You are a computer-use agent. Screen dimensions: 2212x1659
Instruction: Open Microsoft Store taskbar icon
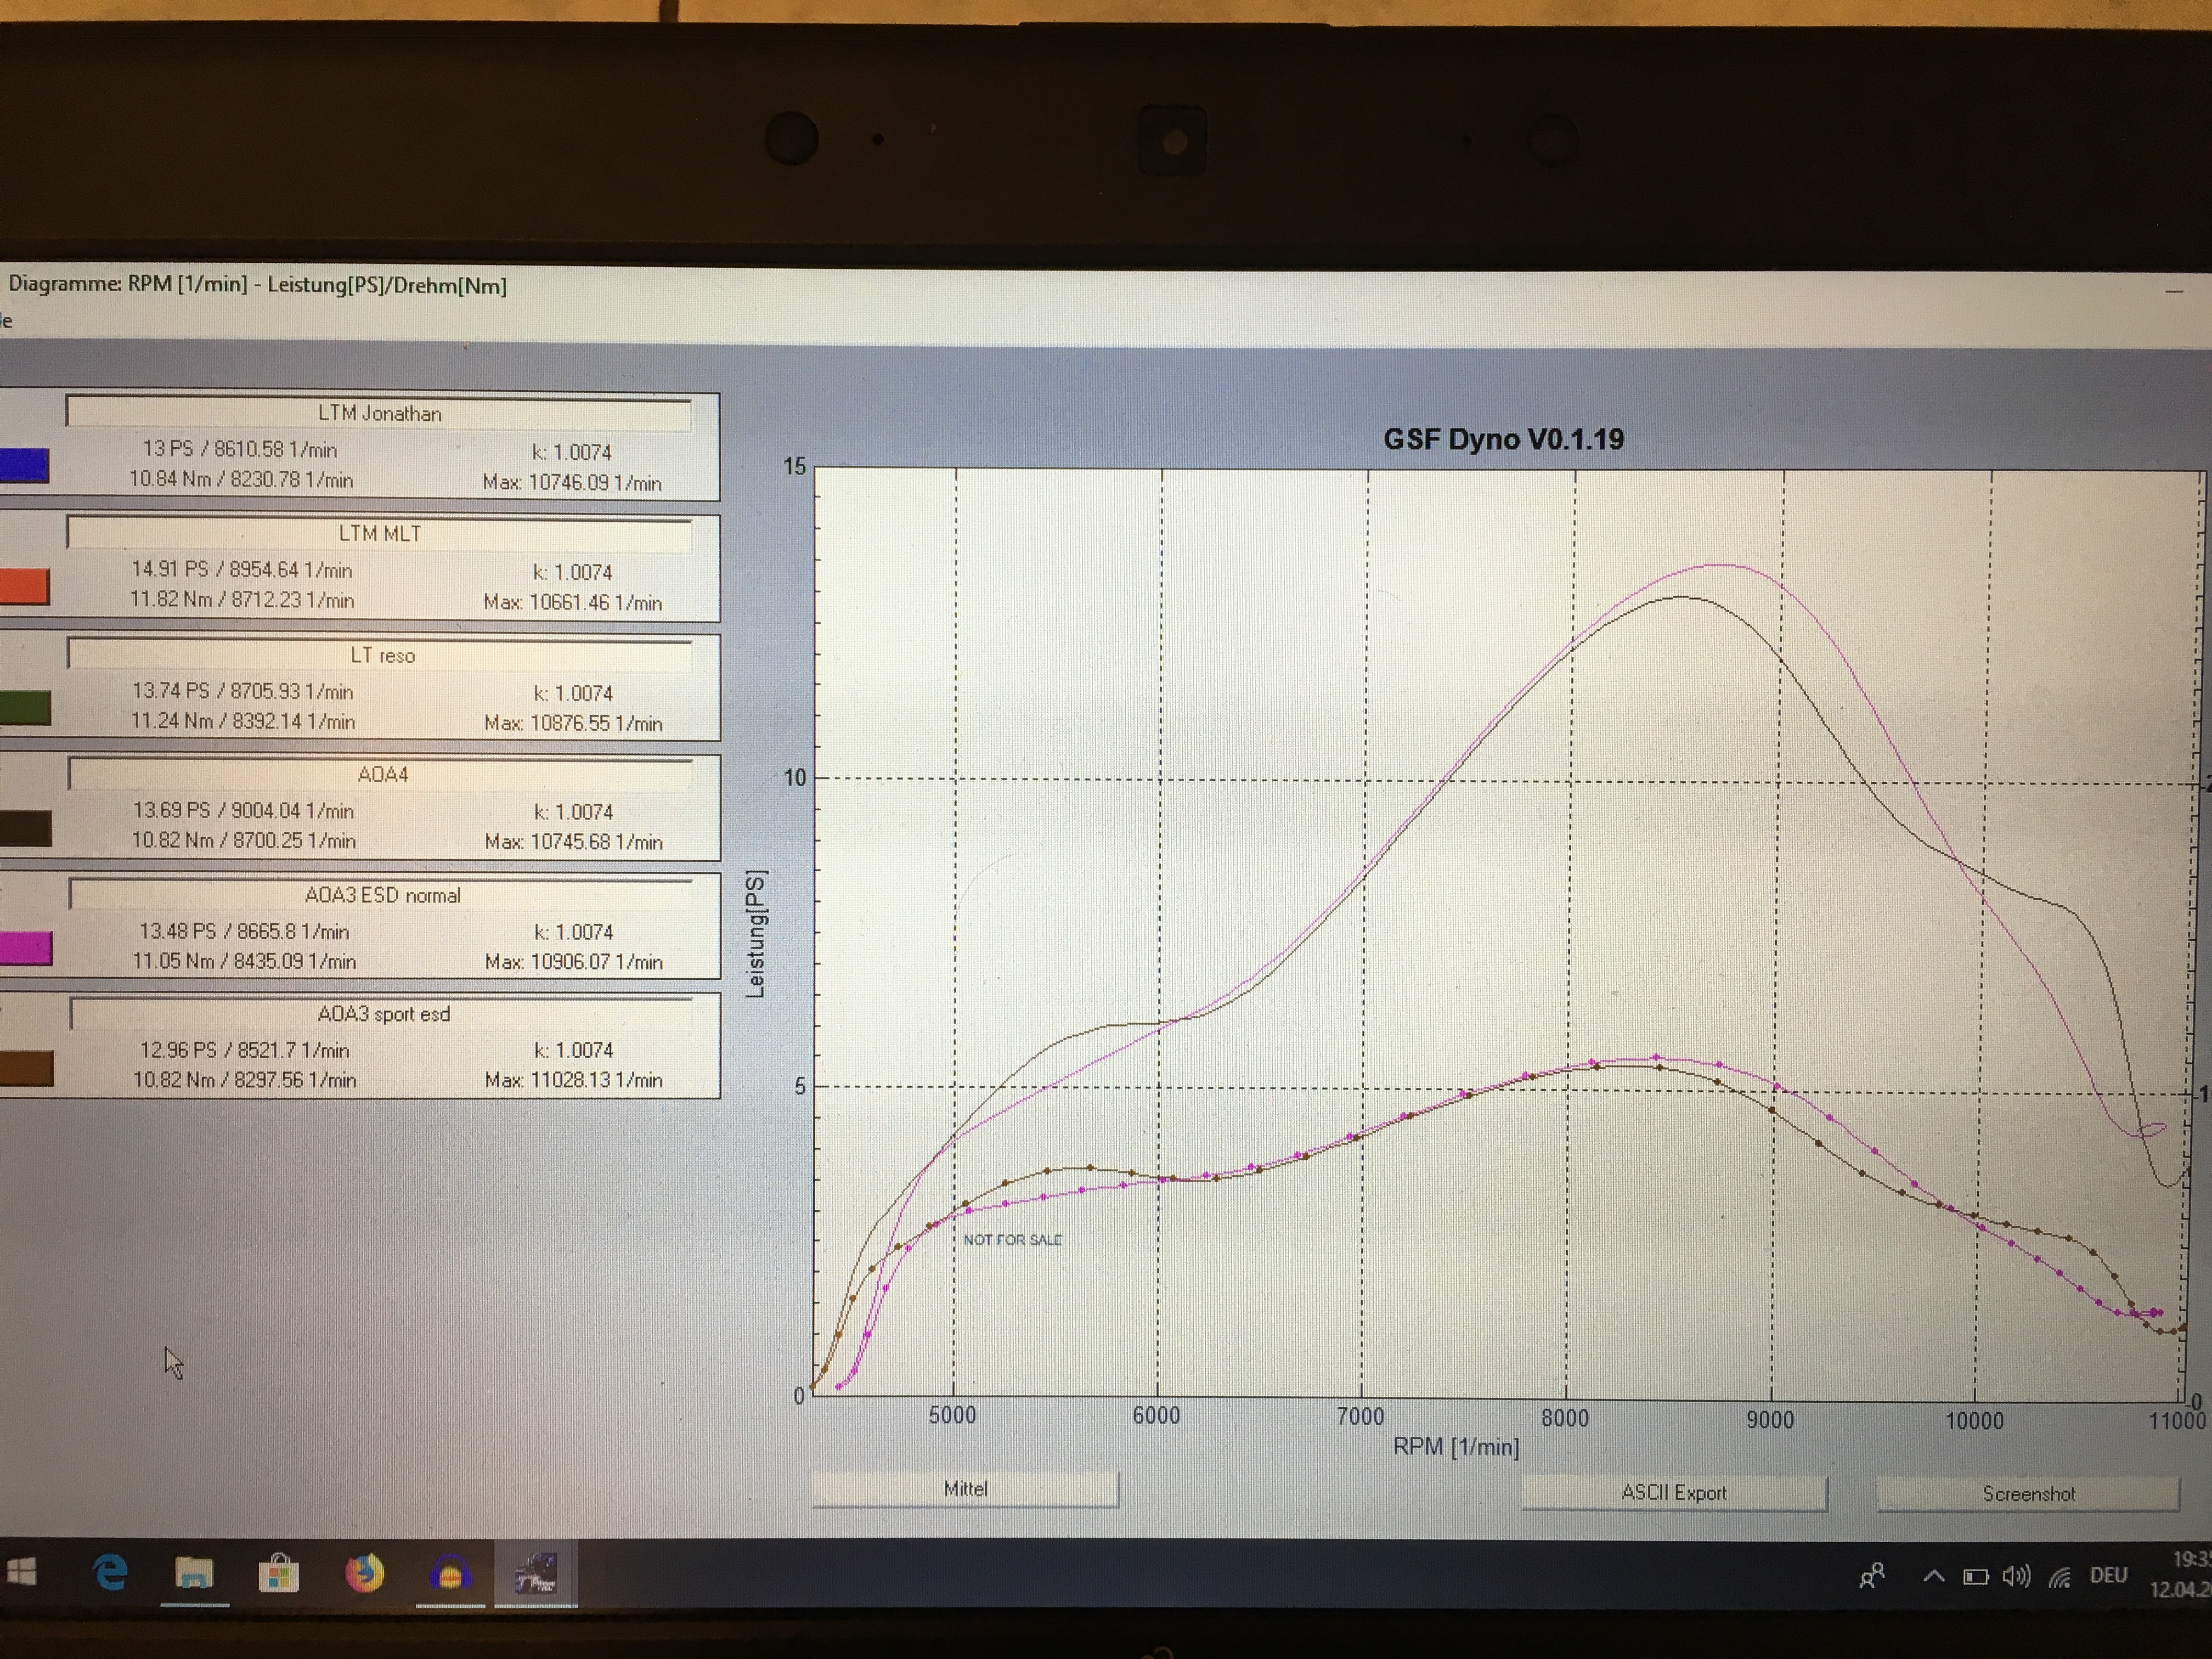tap(279, 1574)
